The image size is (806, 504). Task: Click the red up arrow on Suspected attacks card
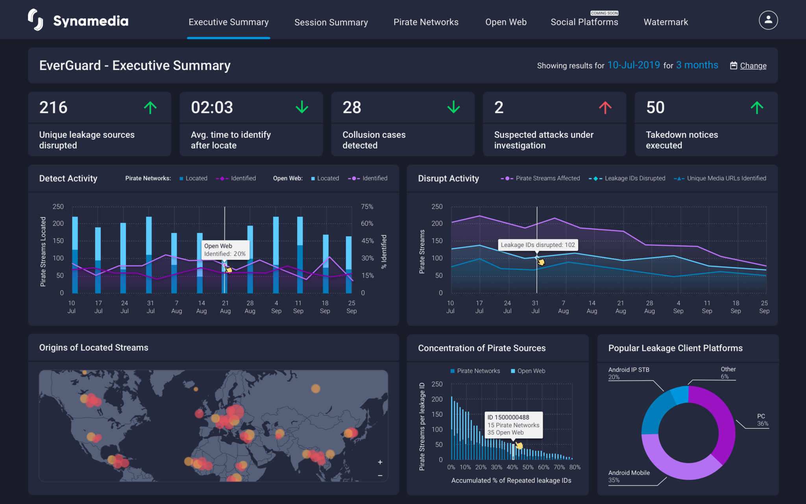pyautogui.click(x=605, y=107)
